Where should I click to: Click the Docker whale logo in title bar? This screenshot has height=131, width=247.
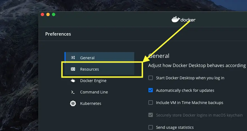(x=176, y=19)
